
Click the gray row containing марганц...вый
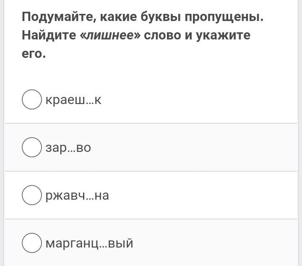click(x=151, y=243)
